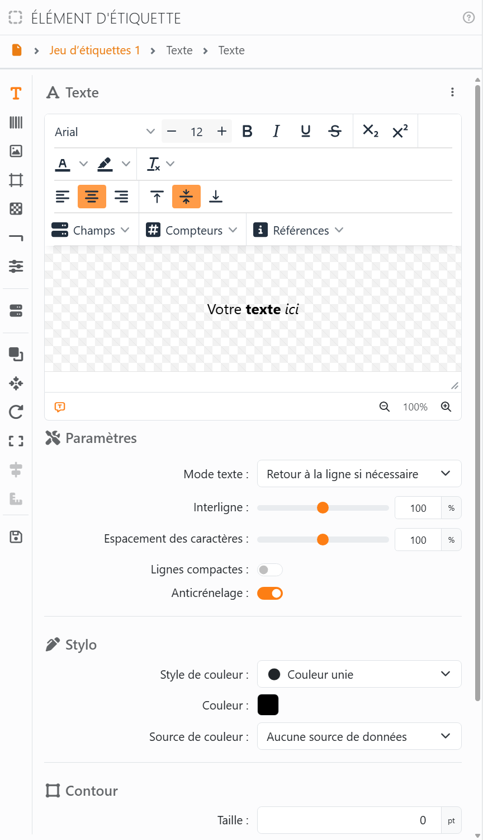
Task: Decrease the font size with minus button
Action: click(x=172, y=132)
